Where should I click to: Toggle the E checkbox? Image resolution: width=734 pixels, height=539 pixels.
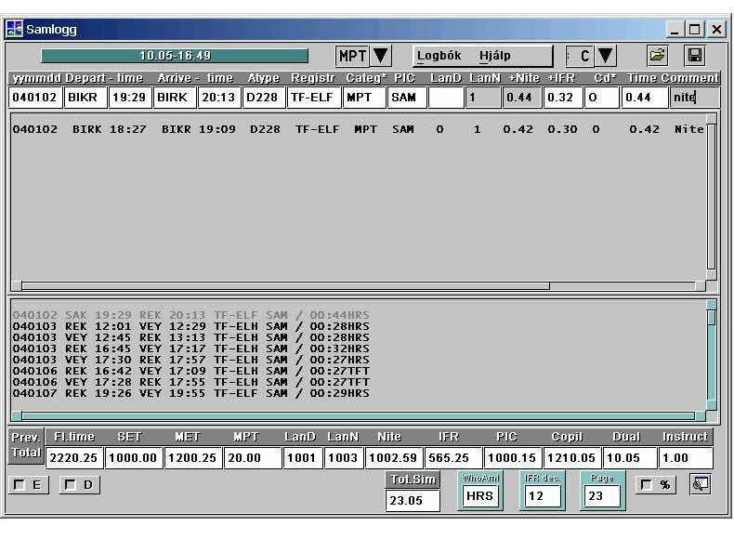(20, 484)
